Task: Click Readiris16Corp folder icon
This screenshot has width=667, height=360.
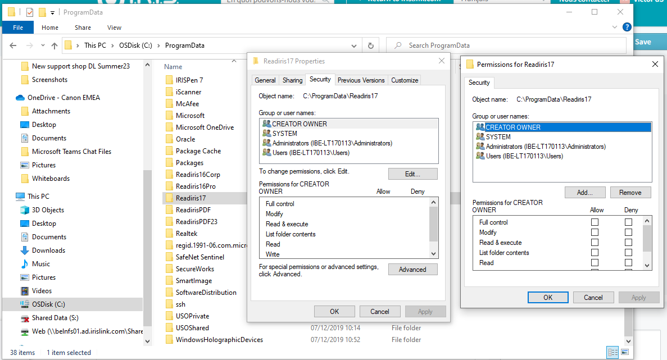Action: (169, 175)
